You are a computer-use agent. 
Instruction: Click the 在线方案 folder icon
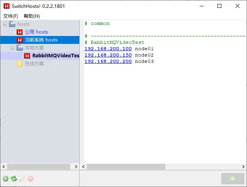tap(20, 64)
